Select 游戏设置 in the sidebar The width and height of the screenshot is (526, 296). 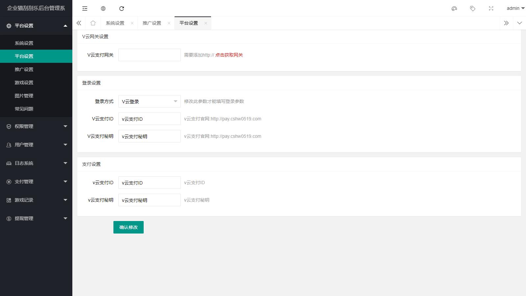24,83
